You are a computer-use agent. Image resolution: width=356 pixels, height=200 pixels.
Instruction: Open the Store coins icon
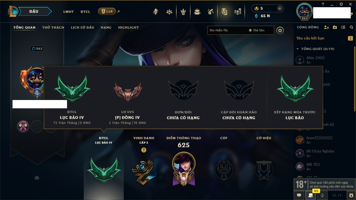238,12
